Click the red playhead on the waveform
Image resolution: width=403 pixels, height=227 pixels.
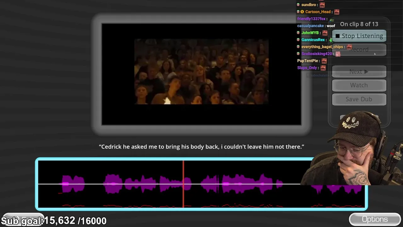click(x=183, y=184)
